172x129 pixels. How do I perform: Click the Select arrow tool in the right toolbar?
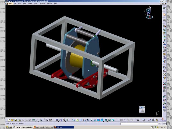[164, 14]
